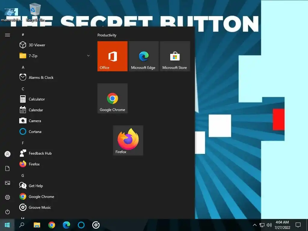This screenshot has height=231, width=308.
Task: Open the Microsoft Edge tile
Action: tap(143, 56)
